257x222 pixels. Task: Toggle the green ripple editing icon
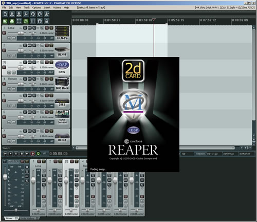(x=26, y=21)
